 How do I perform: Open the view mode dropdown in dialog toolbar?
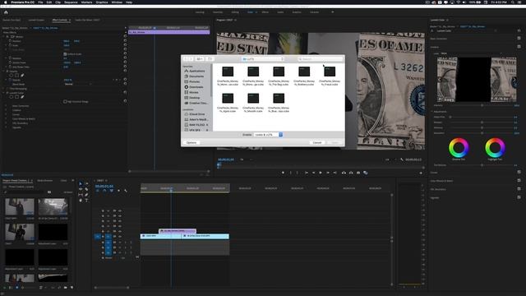coord(200,59)
